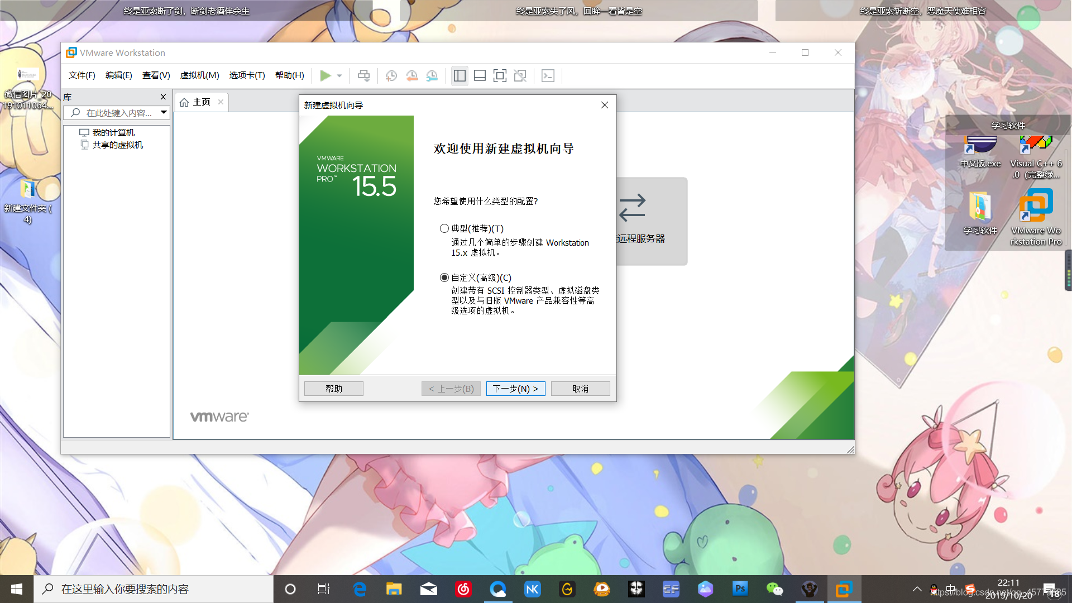The height and width of the screenshot is (603, 1072).
Task: Click the VMware Workstation taskbar icon
Action: point(844,589)
